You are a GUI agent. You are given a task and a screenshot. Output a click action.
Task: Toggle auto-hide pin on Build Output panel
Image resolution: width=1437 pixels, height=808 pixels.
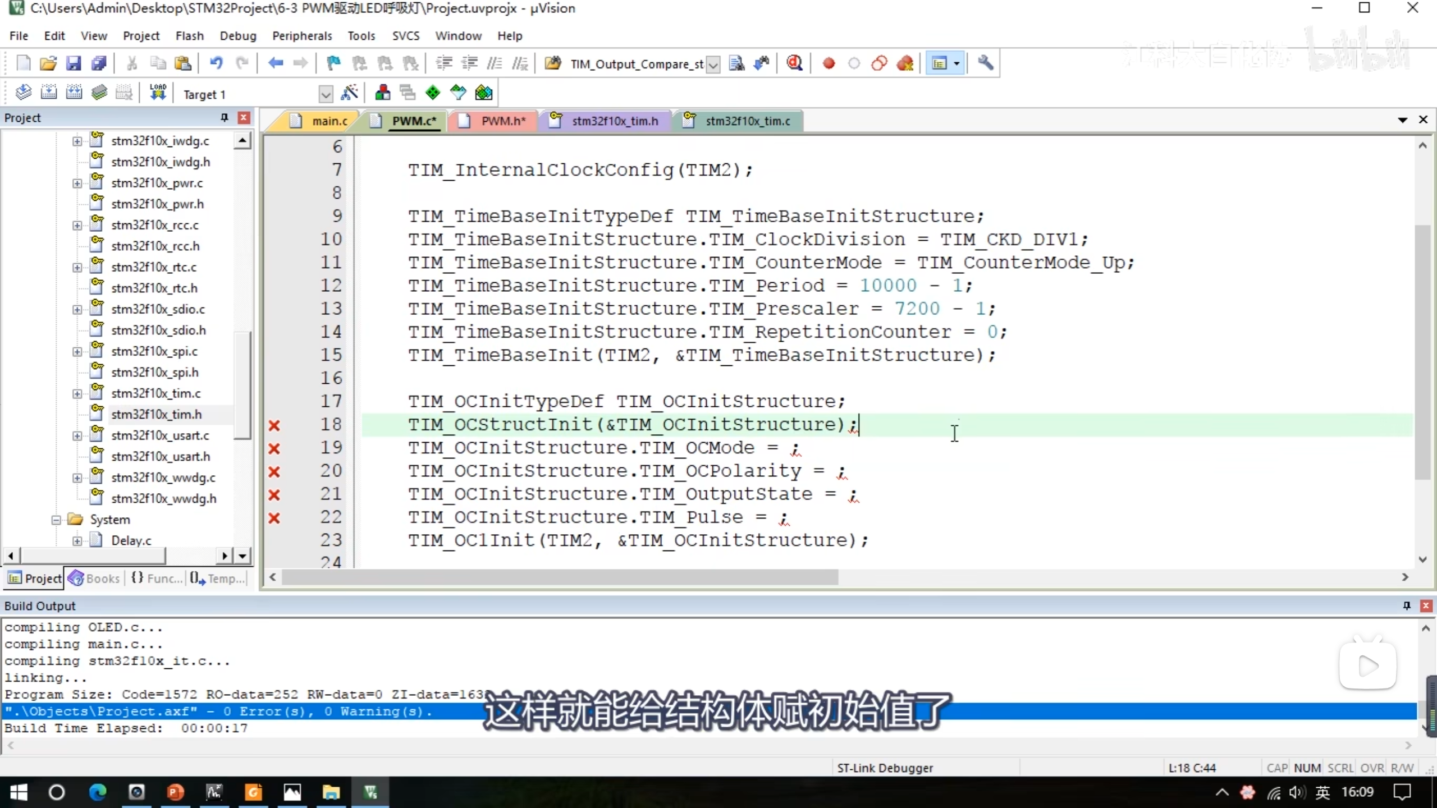(1407, 605)
